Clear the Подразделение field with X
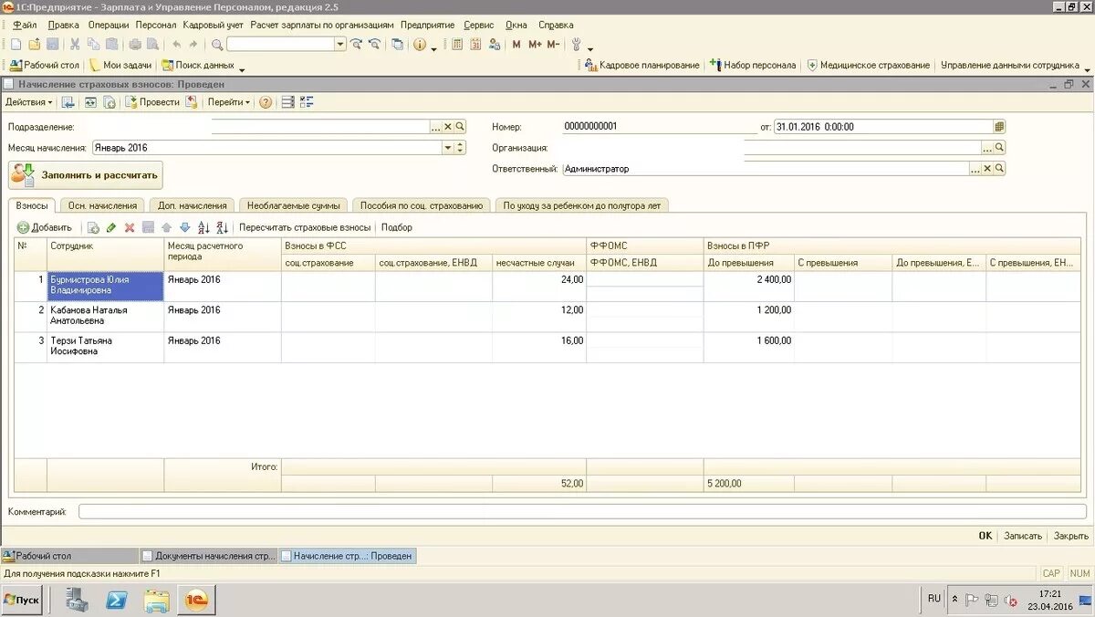 448,127
